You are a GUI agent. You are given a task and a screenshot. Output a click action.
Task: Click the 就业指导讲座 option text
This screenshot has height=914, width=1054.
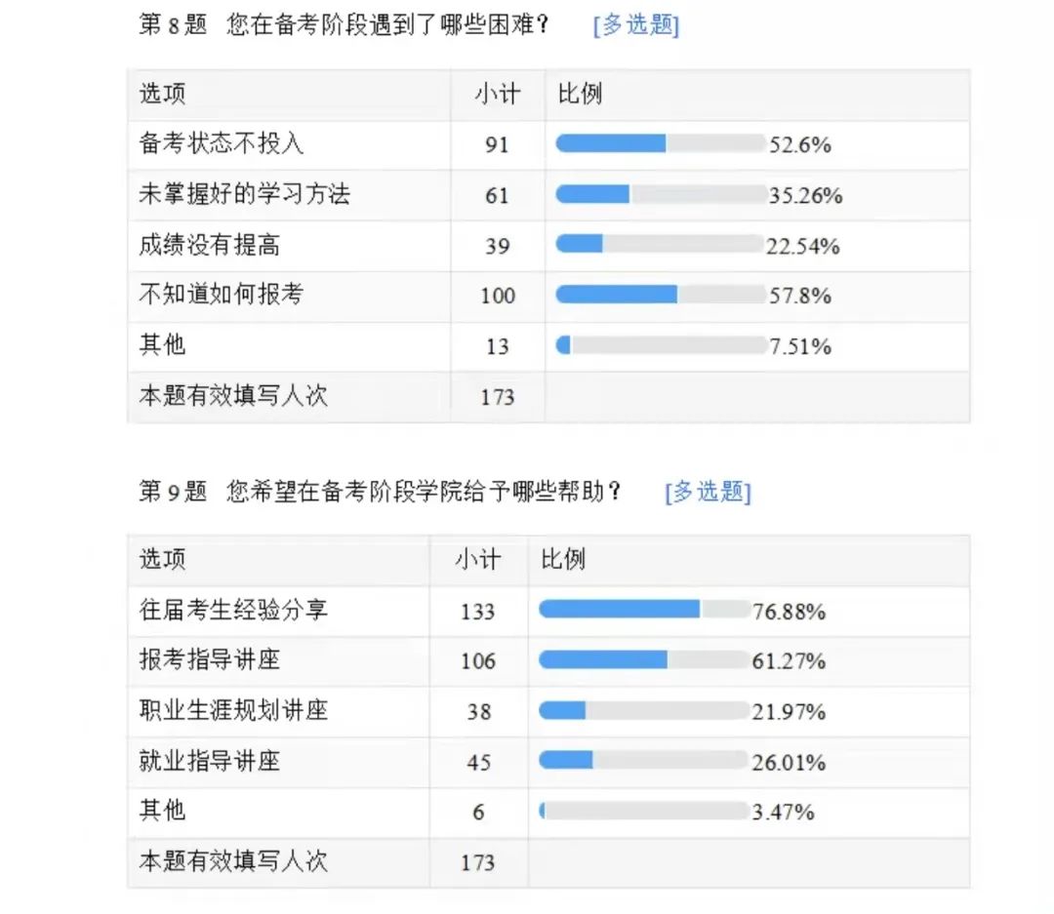(x=209, y=761)
